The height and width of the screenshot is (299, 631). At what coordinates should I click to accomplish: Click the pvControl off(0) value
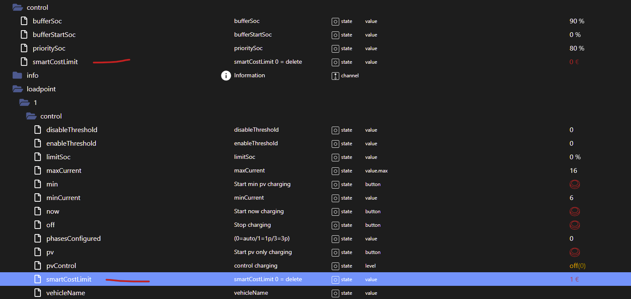[x=577, y=266]
